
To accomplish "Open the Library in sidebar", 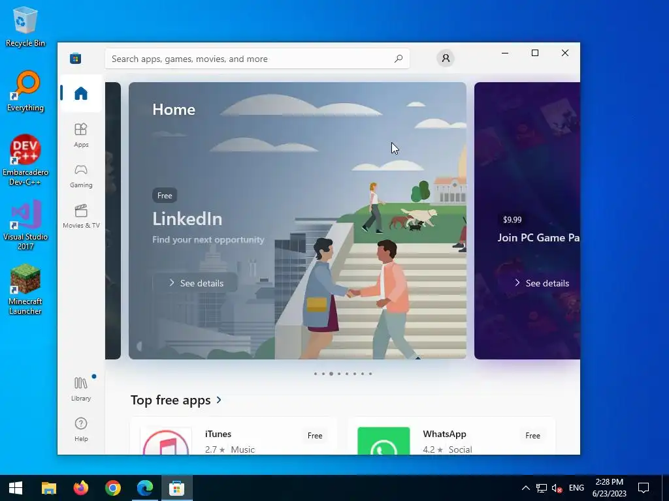I will [81, 389].
